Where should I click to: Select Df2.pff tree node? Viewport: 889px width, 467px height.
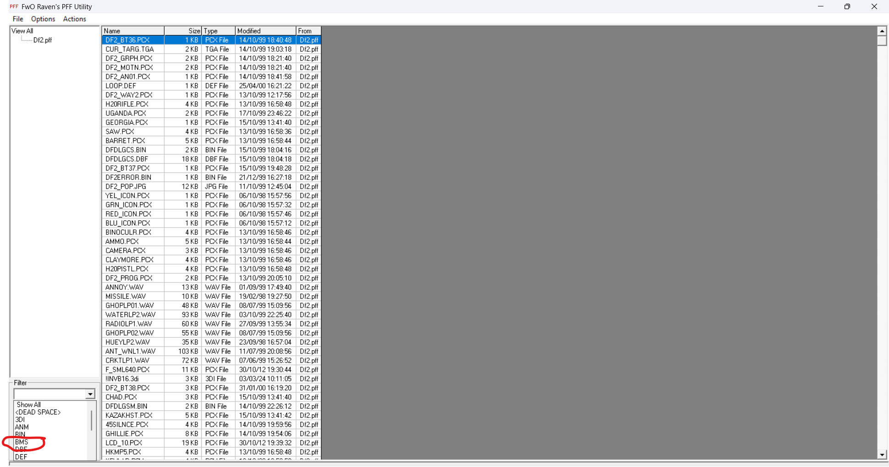(x=43, y=40)
